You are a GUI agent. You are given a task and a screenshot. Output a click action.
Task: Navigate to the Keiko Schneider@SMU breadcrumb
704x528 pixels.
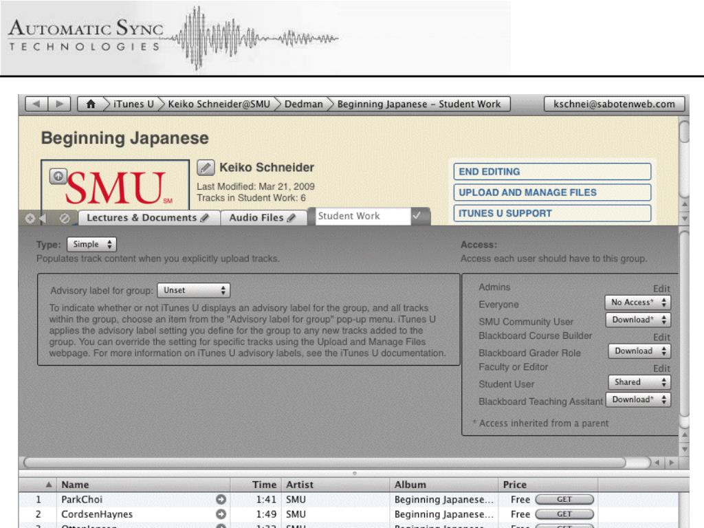coord(219,104)
